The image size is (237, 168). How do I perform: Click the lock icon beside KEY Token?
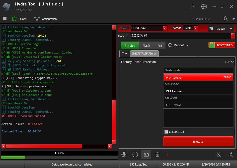coord(8,73)
